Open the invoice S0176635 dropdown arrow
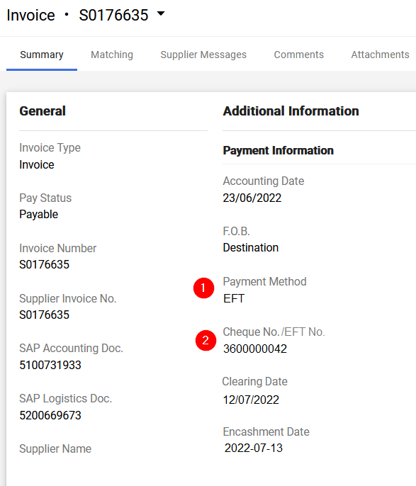Viewport: 416px width, 486px height. click(x=161, y=13)
